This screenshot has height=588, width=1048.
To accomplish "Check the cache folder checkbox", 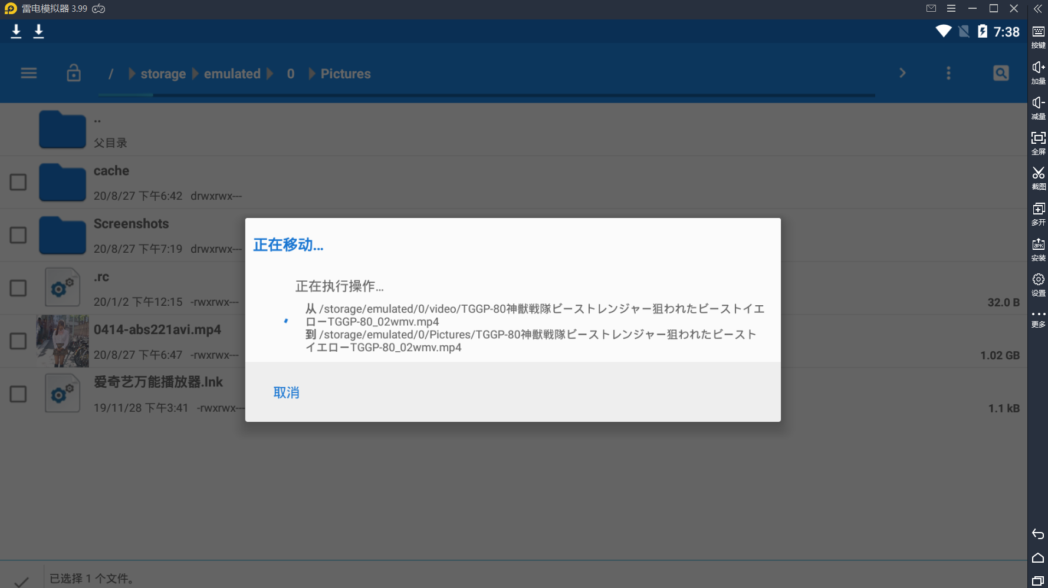I will (18, 182).
